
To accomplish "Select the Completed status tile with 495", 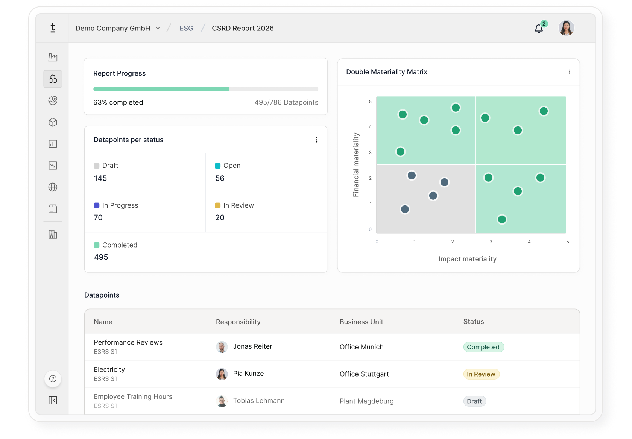I will pyautogui.click(x=206, y=252).
